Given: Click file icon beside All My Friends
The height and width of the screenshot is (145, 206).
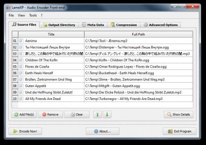Looking at the screenshot, I should pos(21,99).
